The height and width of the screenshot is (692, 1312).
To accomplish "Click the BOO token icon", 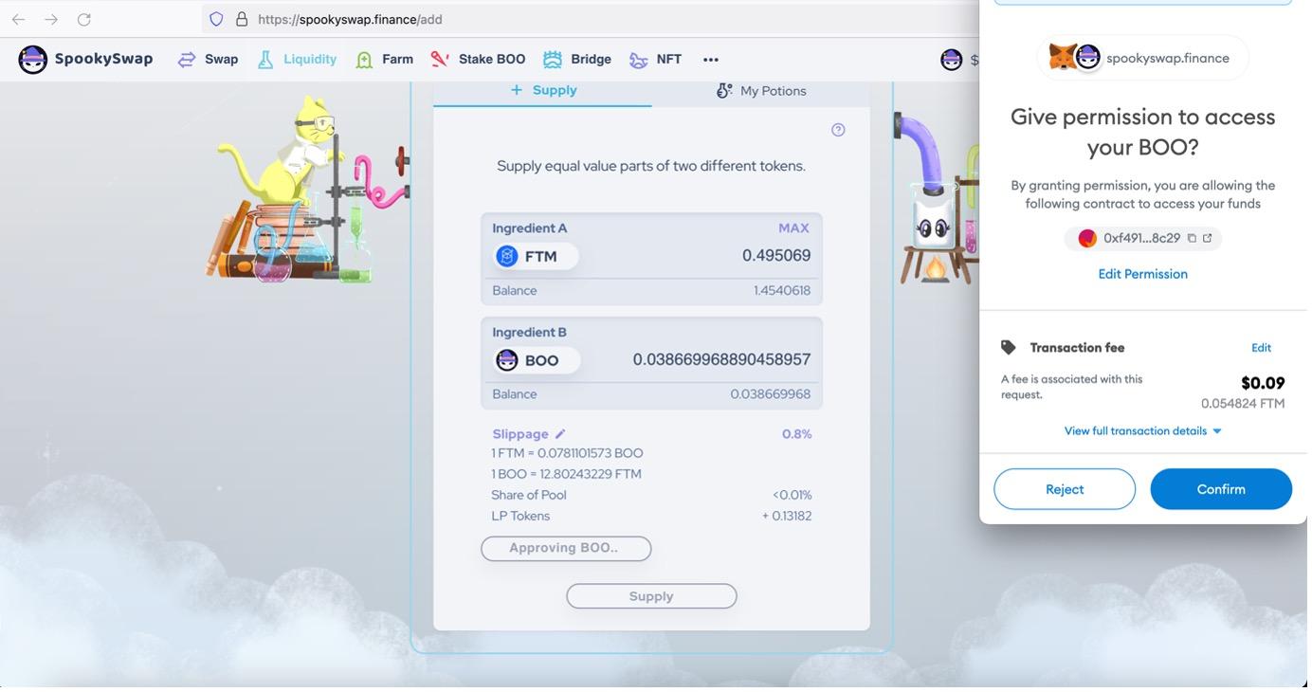I will pos(507,360).
